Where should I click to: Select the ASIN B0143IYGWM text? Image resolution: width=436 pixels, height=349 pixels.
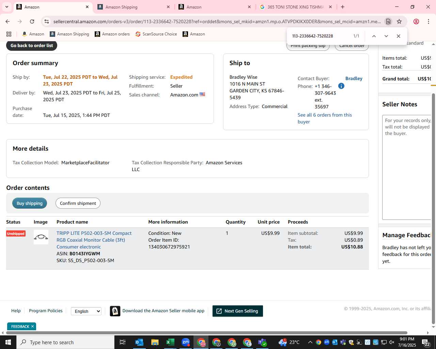(85, 254)
